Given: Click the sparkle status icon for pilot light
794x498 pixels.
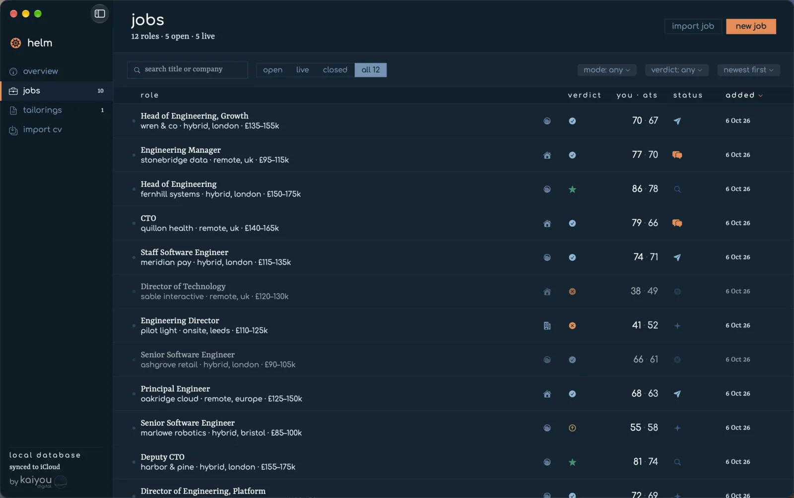Looking at the screenshot, I should point(677,326).
